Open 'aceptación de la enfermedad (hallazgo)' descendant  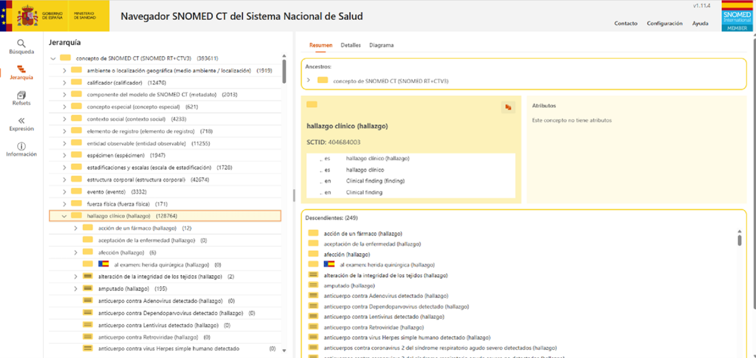372,244
